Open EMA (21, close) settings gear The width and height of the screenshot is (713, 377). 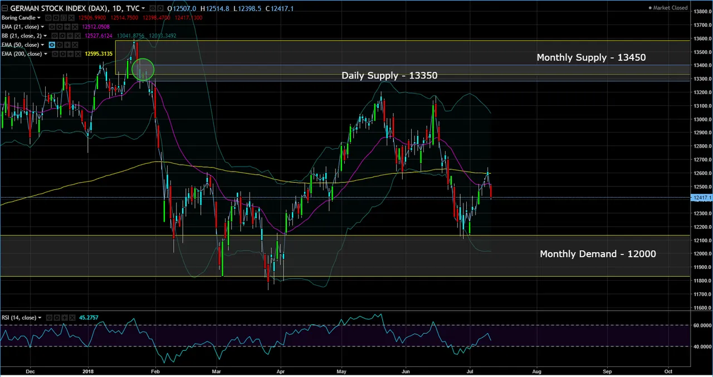tap(60, 27)
